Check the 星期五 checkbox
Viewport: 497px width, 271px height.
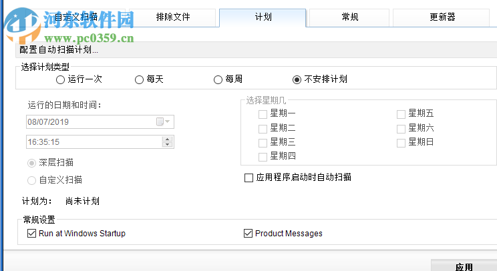point(401,114)
